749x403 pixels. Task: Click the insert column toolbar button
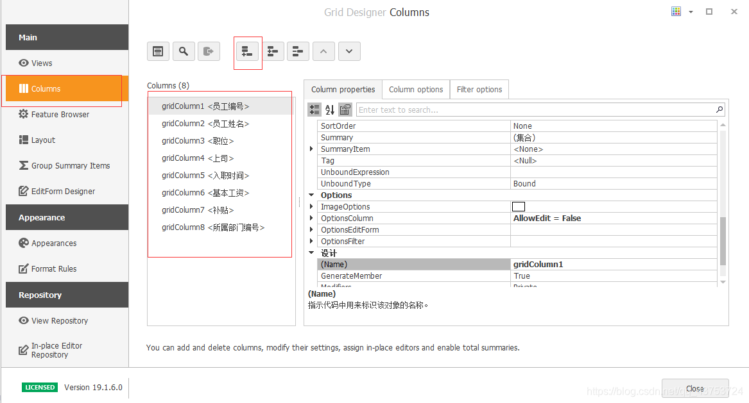point(273,51)
